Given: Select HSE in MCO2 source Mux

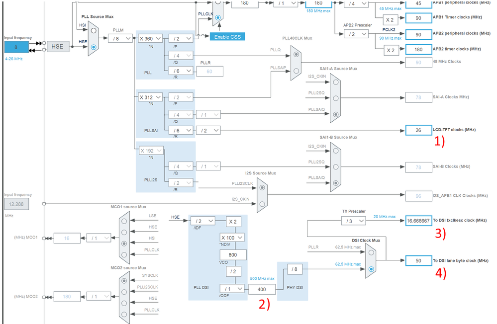Looking at the screenshot, I should tap(124, 303).
